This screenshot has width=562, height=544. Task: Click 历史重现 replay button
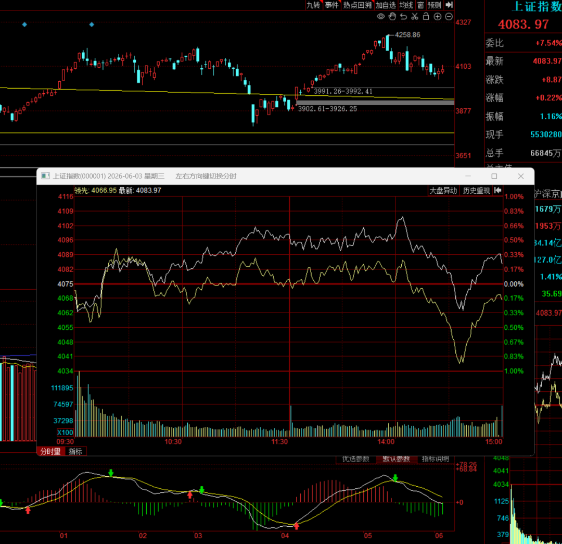tap(476, 191)
